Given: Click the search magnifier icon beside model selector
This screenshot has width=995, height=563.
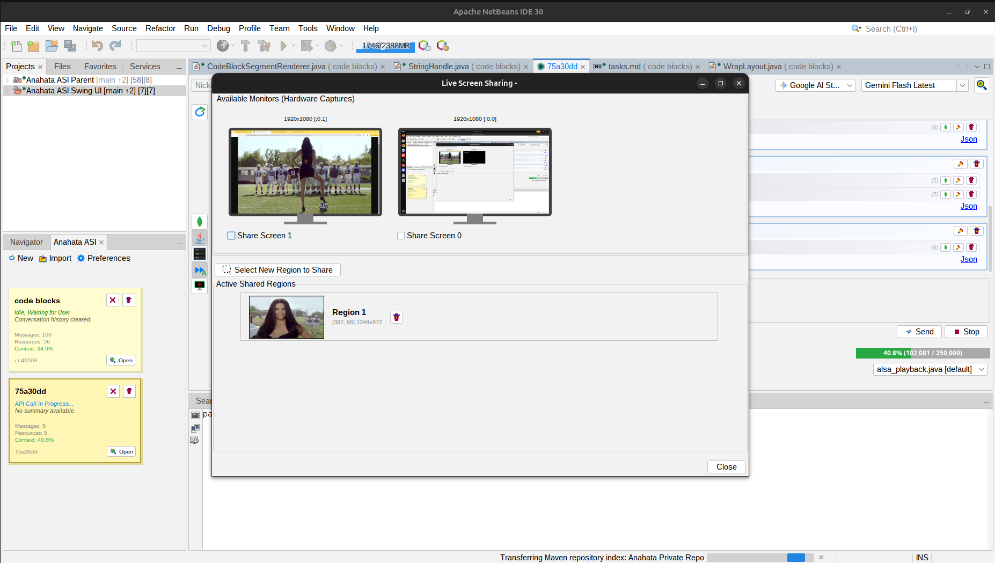Looking at the screenshot, I should click(982, 85).
